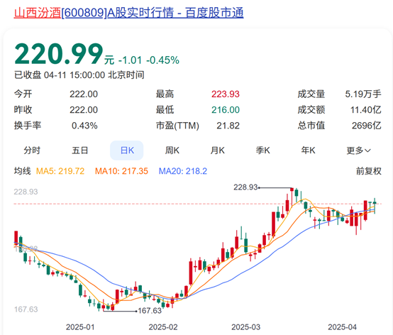Click the 2025-03 date axis label

245,327
